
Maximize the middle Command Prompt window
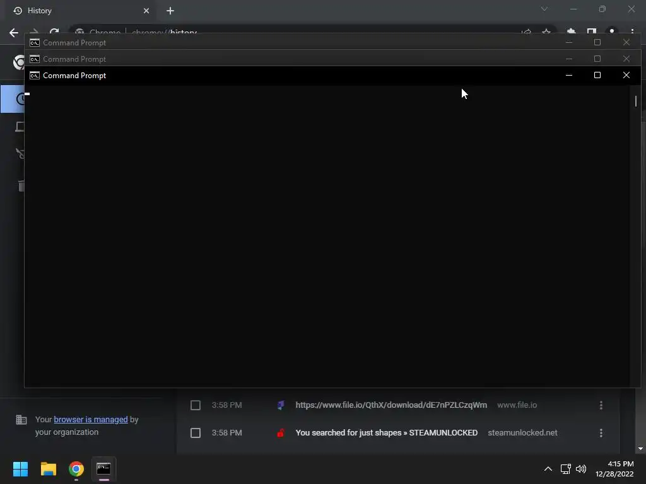597,59
